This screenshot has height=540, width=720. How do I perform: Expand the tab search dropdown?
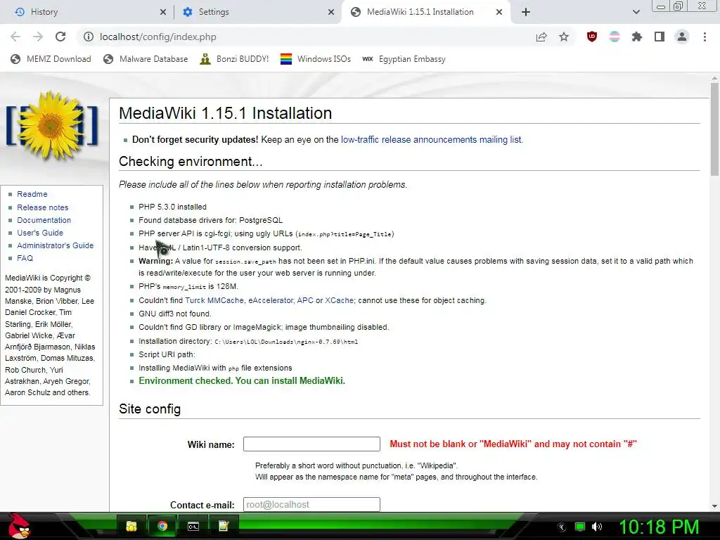636,12
